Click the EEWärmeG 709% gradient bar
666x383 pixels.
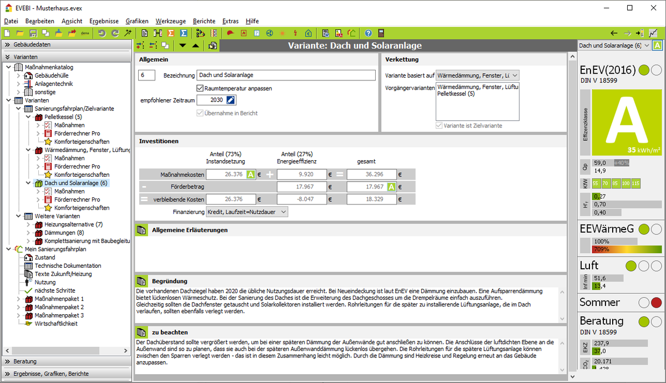627,249
